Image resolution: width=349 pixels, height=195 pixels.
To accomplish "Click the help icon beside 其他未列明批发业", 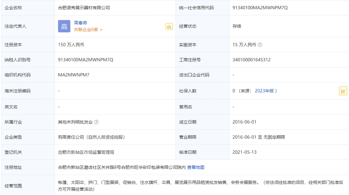I will tap(96, 122).
